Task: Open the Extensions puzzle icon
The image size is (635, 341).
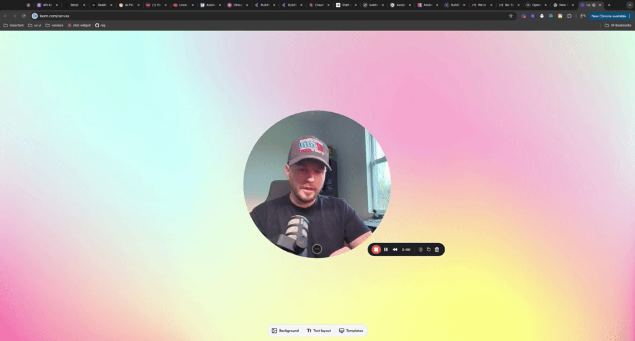Action: click(569, 15)
